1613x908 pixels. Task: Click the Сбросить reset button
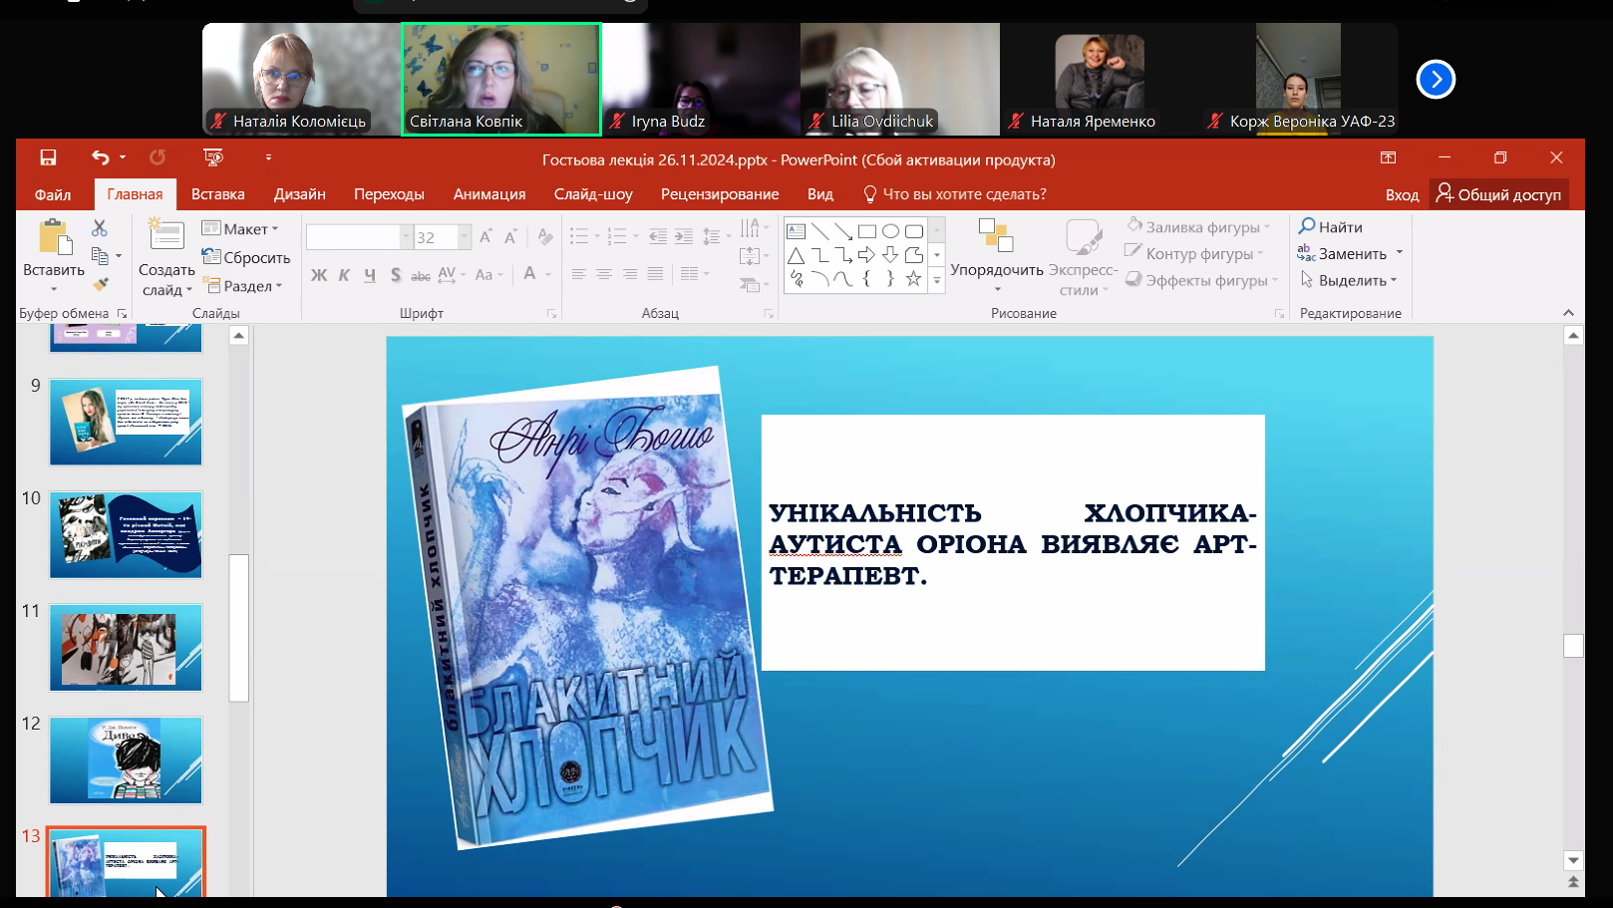click(x=246, y=257)
